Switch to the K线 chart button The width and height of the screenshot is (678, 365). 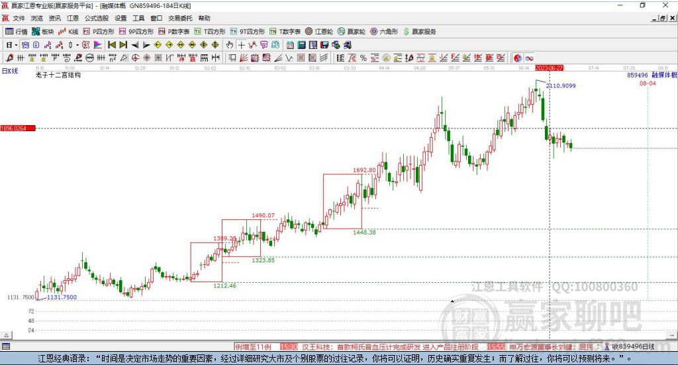pyautogui.click(x=68, y=32)
